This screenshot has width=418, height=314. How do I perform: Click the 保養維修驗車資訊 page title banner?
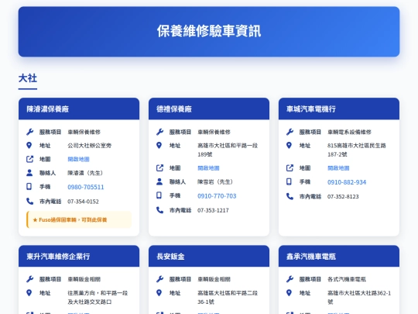point(209,32)
